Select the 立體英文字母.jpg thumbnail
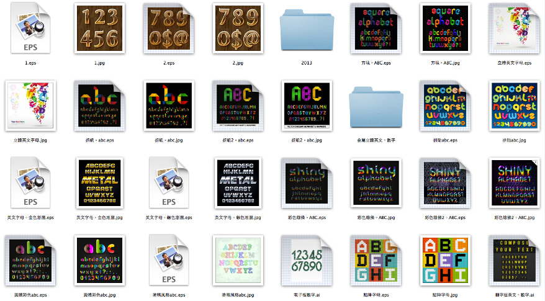Screen dimensions: 545x301 [x=30, y=106]
